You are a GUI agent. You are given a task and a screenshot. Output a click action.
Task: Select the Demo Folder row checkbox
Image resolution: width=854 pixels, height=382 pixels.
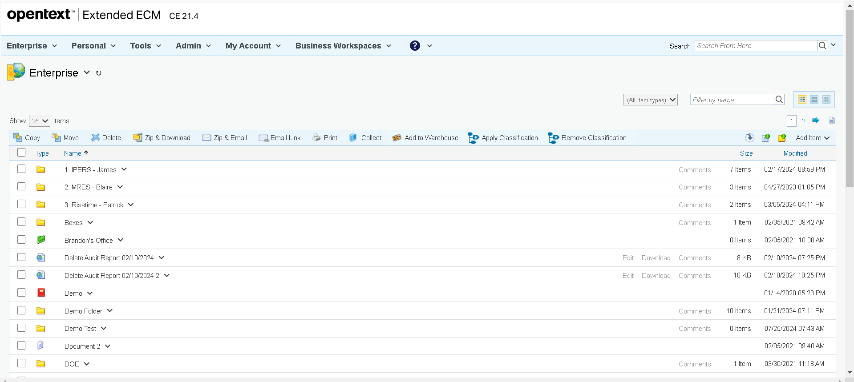[21, 310]
